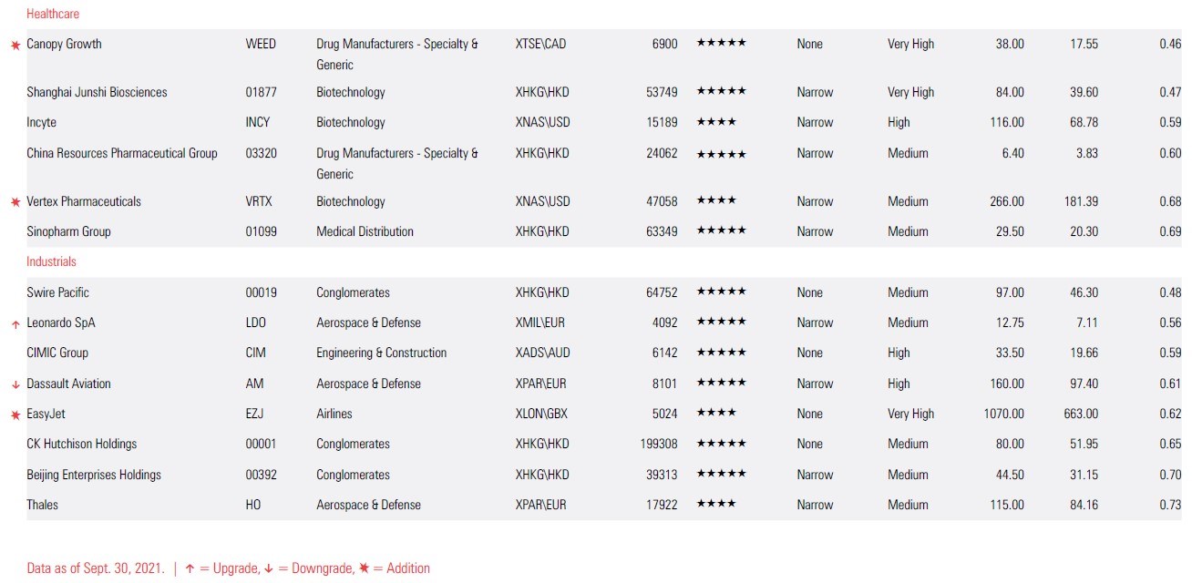Image resolution: width=1192 pixels, height=583 pixels.
Task: Click the CIMIC Group Engineering & Construction cell
Action: (381, 353)
